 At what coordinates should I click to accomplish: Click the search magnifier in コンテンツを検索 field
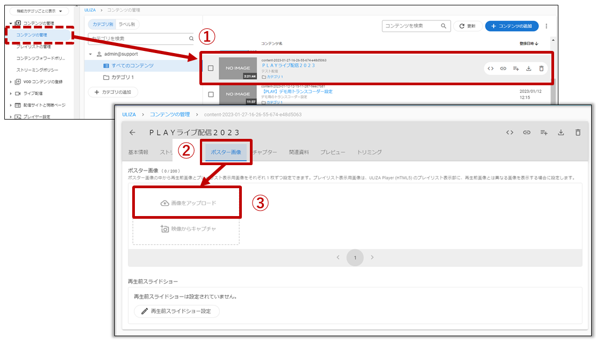click(443, 26)
